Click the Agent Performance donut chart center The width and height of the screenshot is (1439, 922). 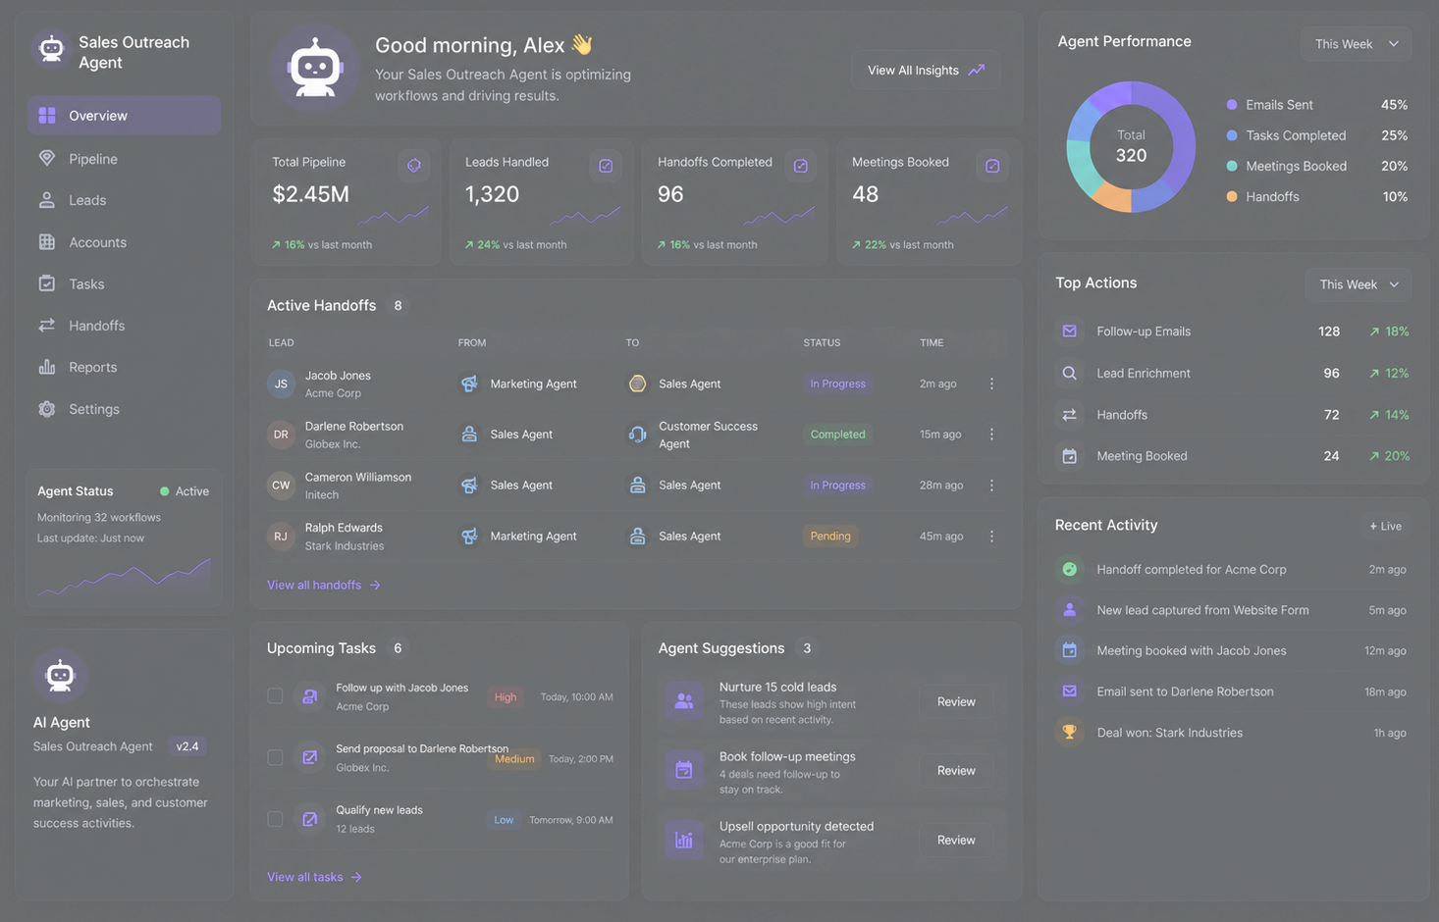1131,146
